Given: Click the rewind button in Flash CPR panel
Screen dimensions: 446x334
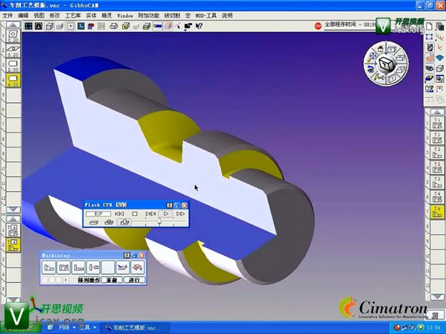Looking at the screenshot, I should [x=120, y=214].
